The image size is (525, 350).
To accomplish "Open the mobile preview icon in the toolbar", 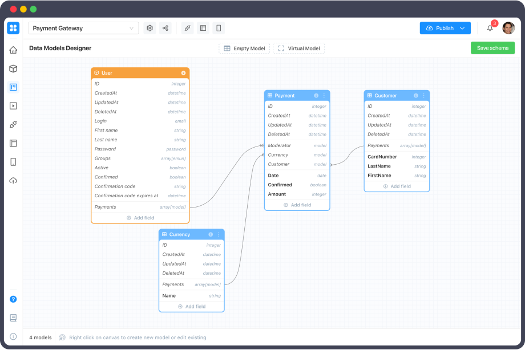I will pyautogui.click(x=219, y=27).
